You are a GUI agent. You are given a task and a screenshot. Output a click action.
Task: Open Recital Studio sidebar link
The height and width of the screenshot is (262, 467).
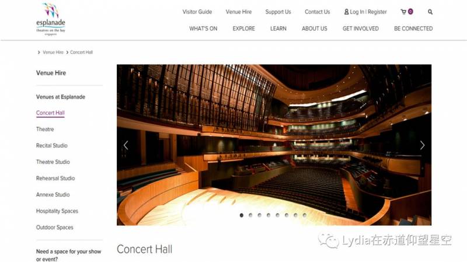[x=52, y=146]
